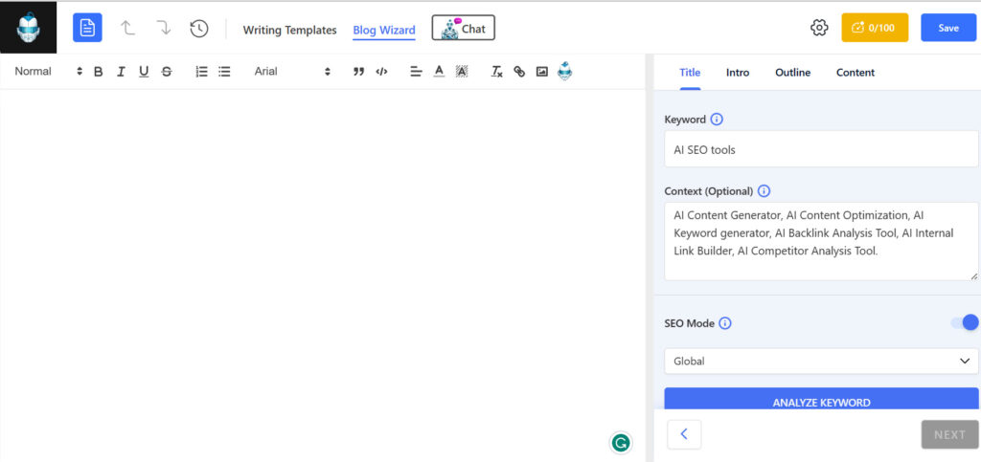The height and width of the screenshot is (462, 981).
Task: Open the Chat button
Action: tap(463, 28)
